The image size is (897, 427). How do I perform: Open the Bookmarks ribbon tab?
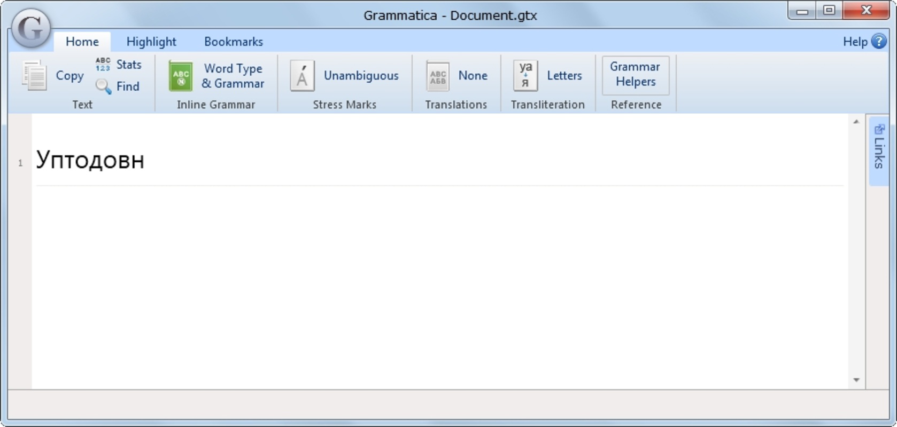[234, 42]
